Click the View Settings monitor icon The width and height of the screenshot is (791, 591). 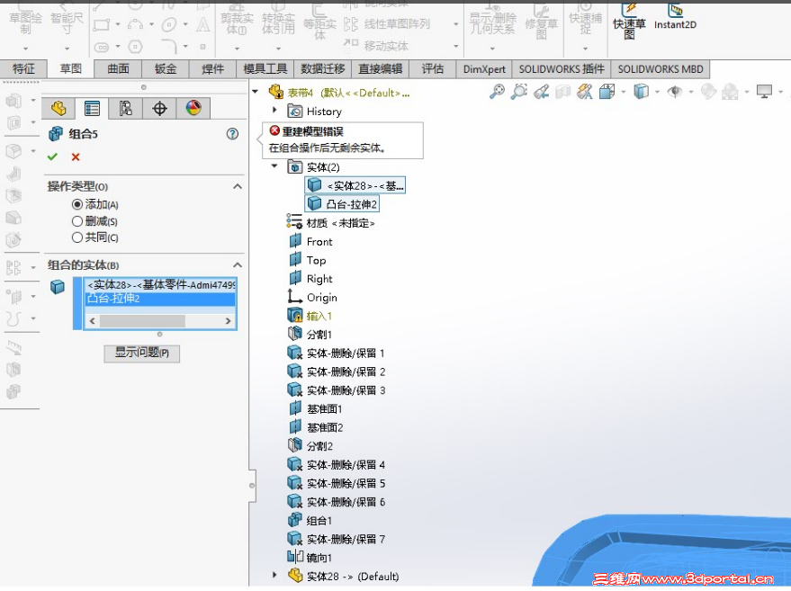[764, 92]
